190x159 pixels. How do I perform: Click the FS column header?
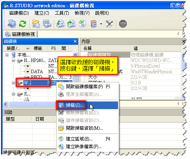click(x=53, y=48)
